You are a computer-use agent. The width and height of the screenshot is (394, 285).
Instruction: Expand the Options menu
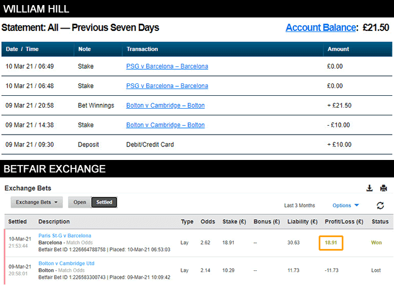click(345, 206)
